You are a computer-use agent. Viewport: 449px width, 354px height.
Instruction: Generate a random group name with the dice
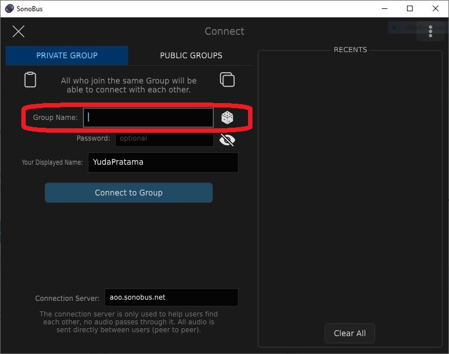(227, 118)
